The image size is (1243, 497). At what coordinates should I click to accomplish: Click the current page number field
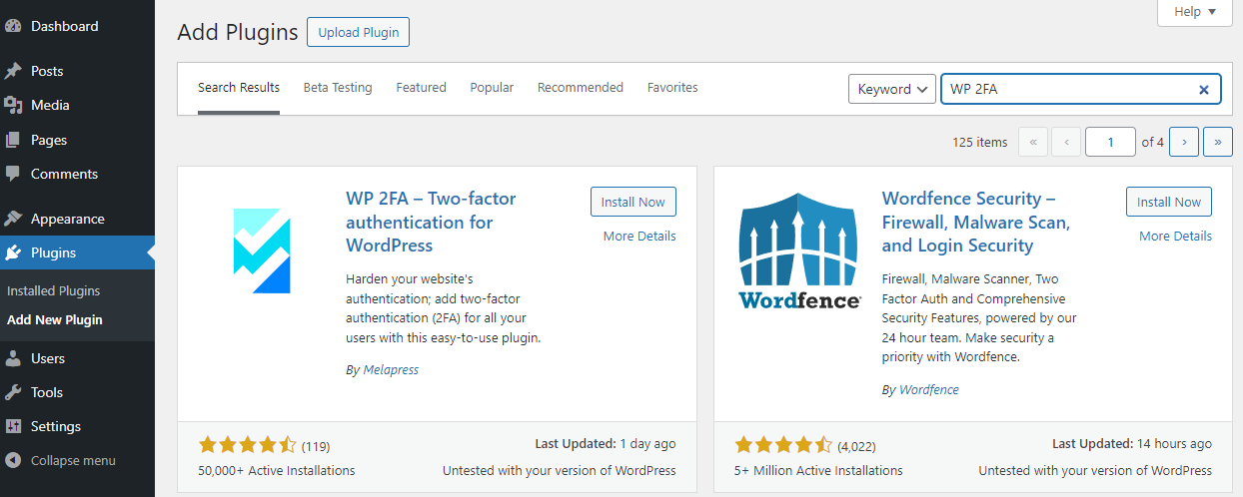pos(1110,142)
